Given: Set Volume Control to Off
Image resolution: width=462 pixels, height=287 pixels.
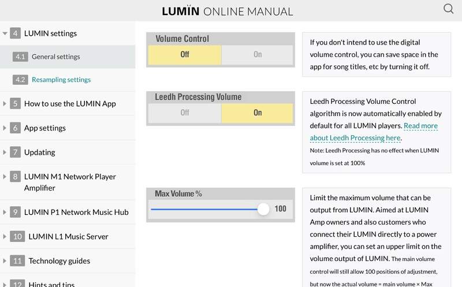Looking at the screenshot, I should (184, 54).
